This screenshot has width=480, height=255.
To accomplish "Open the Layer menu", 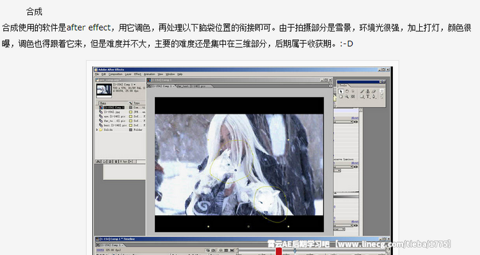I will [128, 74].
